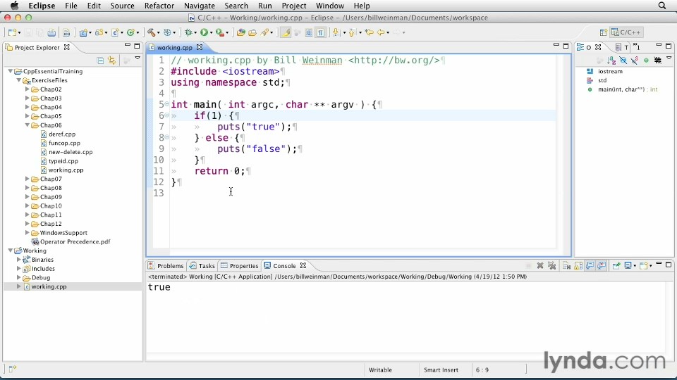The height and width of the screenshot is (380, 677).
Task: Toggle Hide Non-Public Members green icon
Action: tap(646, 61)
